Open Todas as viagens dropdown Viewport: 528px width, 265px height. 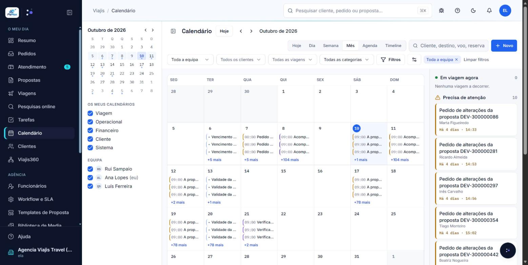(x=292, y=59)
